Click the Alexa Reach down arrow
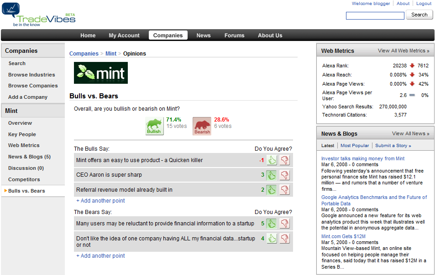This screenshot has height=275, width=435. pos(412,75)
